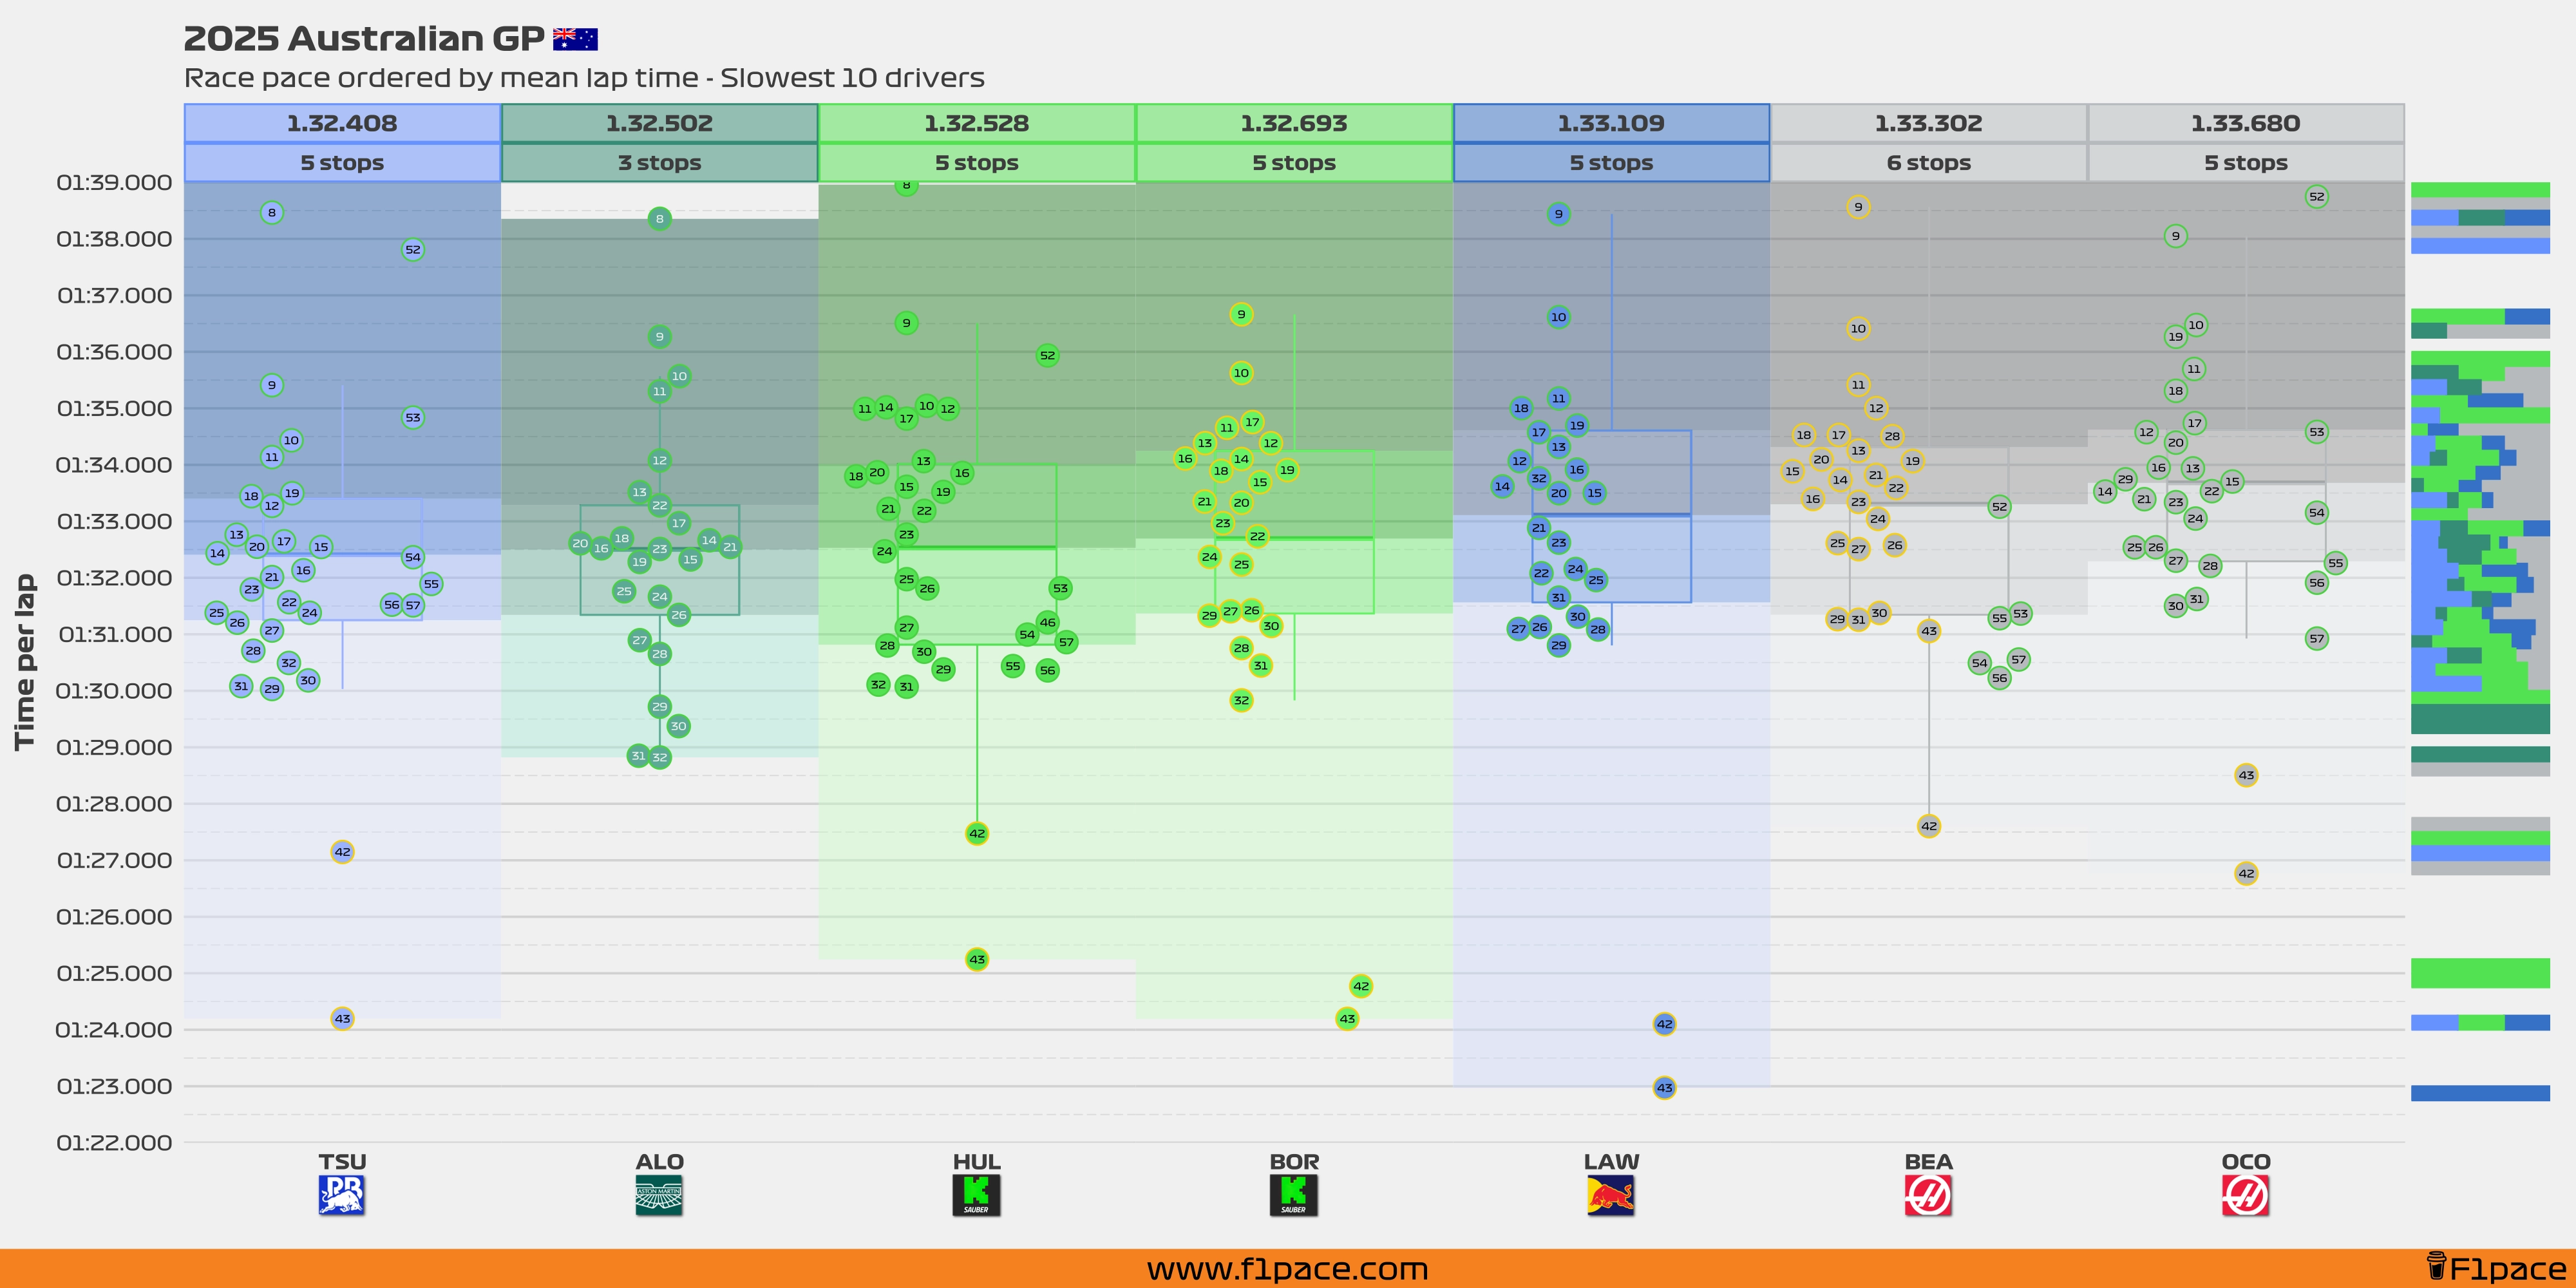2576x1288 pixels.
Task: Click ALO's lap 8 data point
Action: click(x=659, y=218)
